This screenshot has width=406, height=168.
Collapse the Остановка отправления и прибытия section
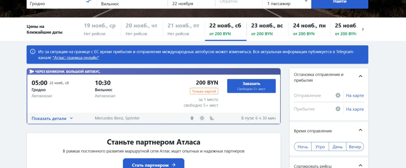click(360, 76)
